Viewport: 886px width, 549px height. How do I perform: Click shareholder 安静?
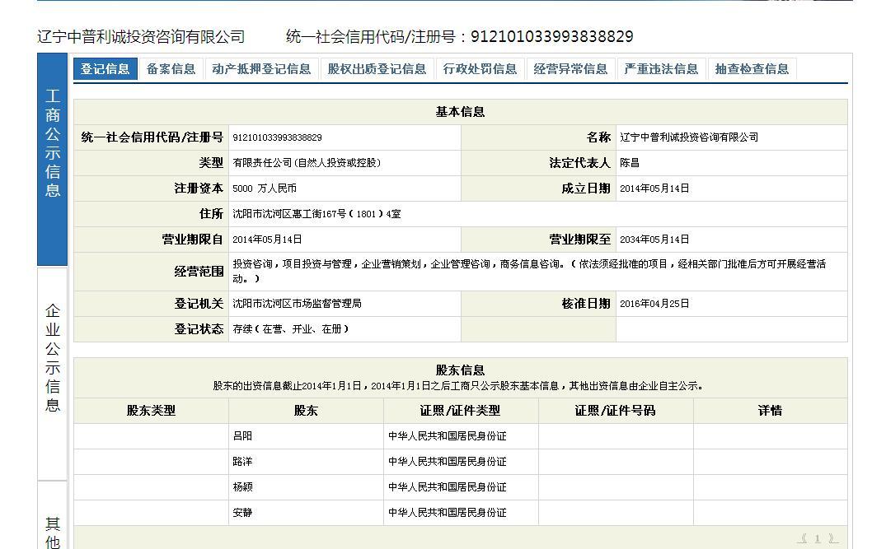pyautogui.click(x=242, y=513)
